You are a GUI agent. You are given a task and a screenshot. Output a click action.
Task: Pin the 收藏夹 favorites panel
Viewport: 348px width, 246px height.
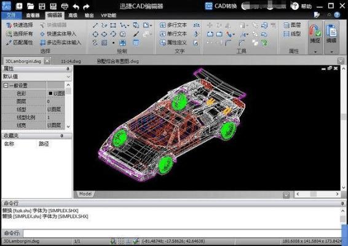point(61,136)
